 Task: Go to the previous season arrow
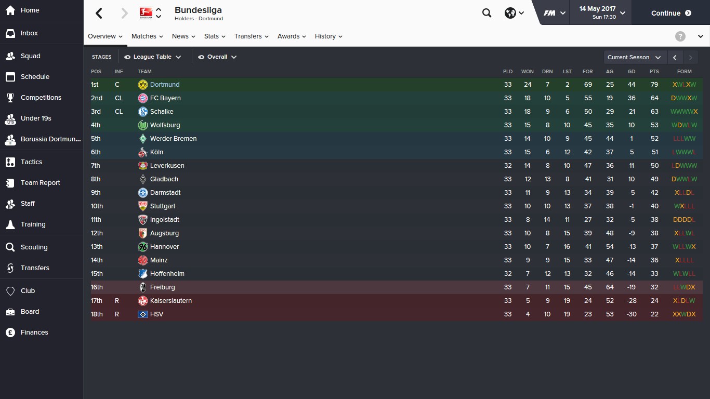point(675,57)
